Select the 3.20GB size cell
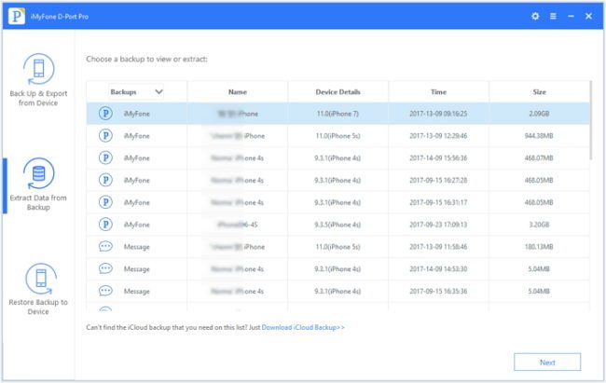Image resolution: width=606 pixels, height=383 pixels. coord(539,225)
